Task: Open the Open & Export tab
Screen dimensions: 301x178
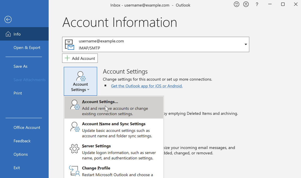Action: pos(24,48)
